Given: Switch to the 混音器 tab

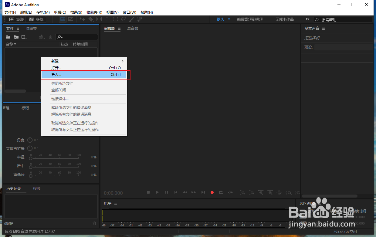Looking at the screenshot, I should click(x=133, y=29).
